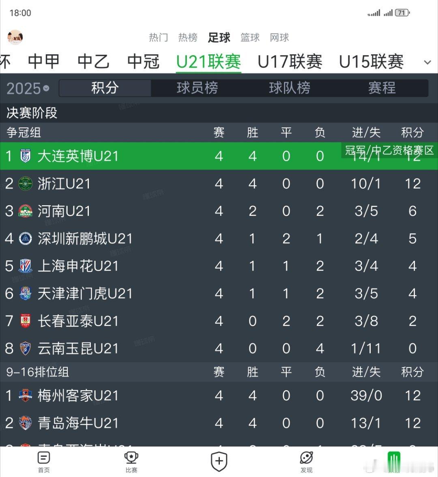The width and height of the screenshot is (438, 477).
Task: Click the 梅州客家U21 club badge
Action: coord(25,395)
